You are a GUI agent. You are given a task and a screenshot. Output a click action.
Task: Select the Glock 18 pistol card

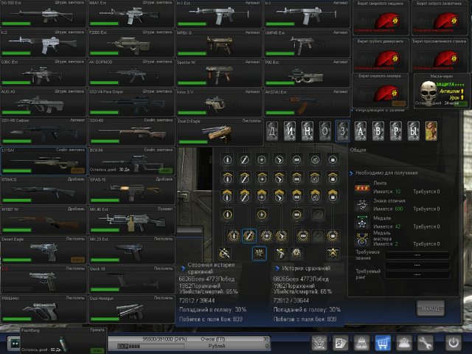tap(131, 280)
